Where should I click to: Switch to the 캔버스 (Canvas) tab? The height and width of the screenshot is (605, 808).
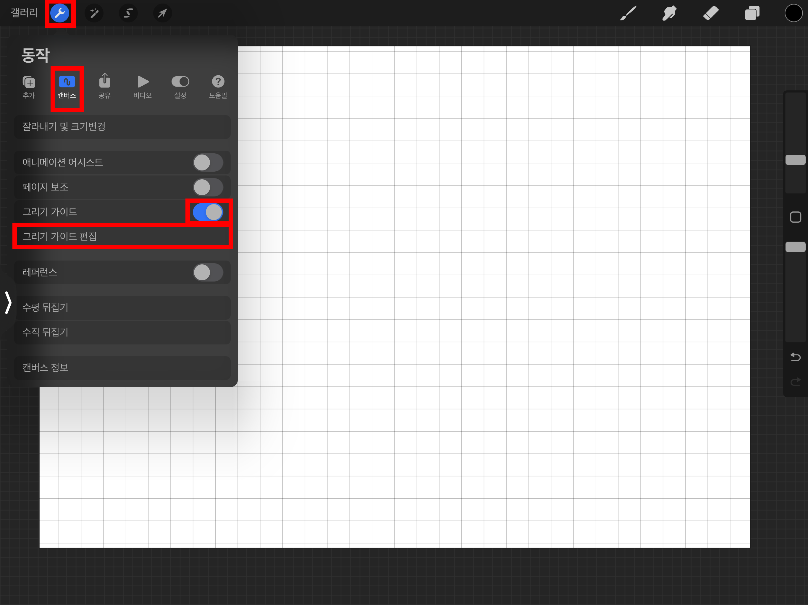click(x=67, y=87)
